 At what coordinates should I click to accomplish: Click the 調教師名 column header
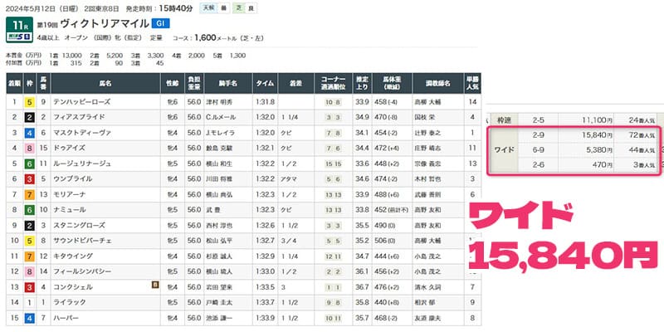pyautogui.click(x=438, y=84)
